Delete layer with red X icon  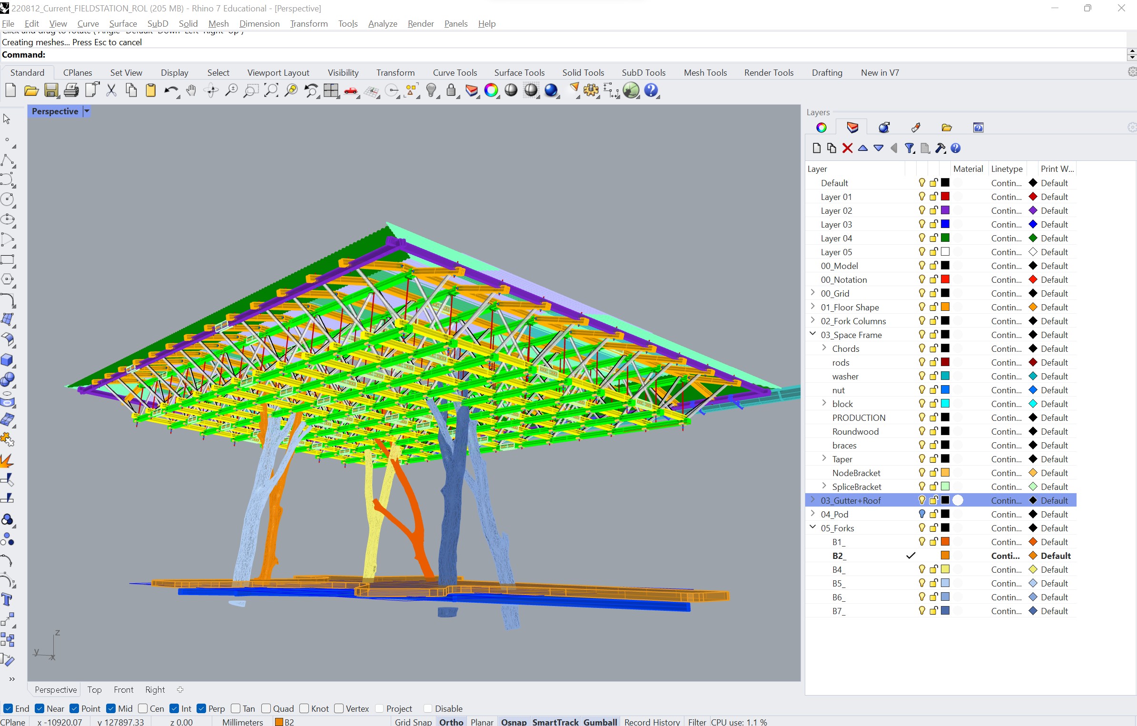(847, 149)
